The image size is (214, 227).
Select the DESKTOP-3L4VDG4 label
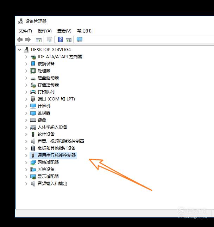(x=51, y=50)
